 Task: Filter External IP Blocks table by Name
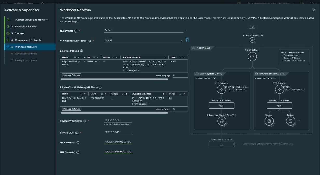point(79,57)
